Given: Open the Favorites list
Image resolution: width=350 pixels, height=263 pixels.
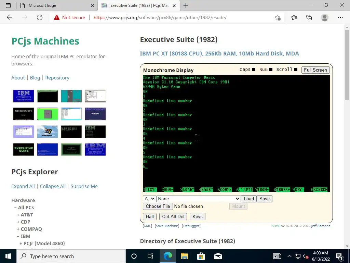Looking at the screenshot, I should 294,17.
